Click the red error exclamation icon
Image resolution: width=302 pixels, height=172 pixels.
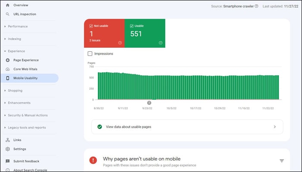click(93, 160)
